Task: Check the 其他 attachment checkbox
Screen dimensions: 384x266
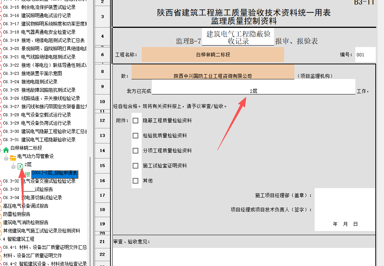Action: (136, 181)
